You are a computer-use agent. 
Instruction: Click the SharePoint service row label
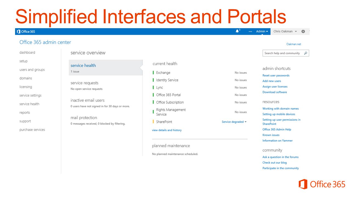[164, 122]
